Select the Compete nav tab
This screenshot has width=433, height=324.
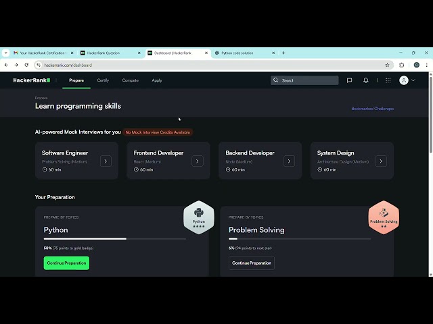(131, 80)
